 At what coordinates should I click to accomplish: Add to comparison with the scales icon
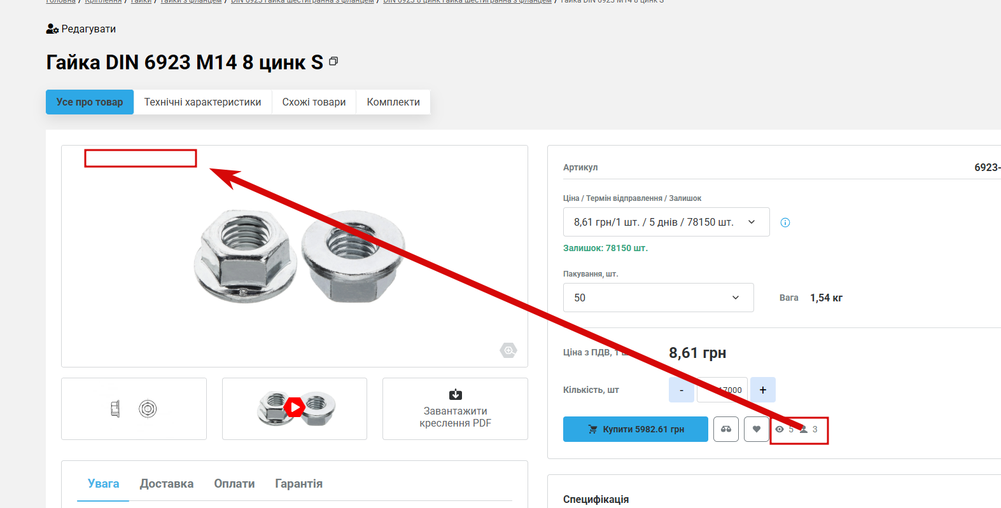[x=726, y=429]
